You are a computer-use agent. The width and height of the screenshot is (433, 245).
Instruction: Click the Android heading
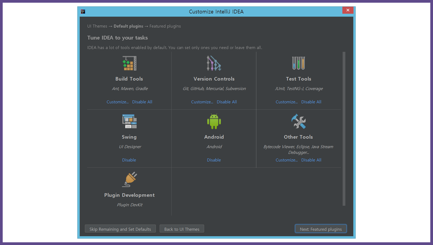214,137
